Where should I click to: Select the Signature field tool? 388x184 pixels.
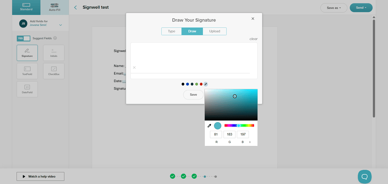[27, 53]
